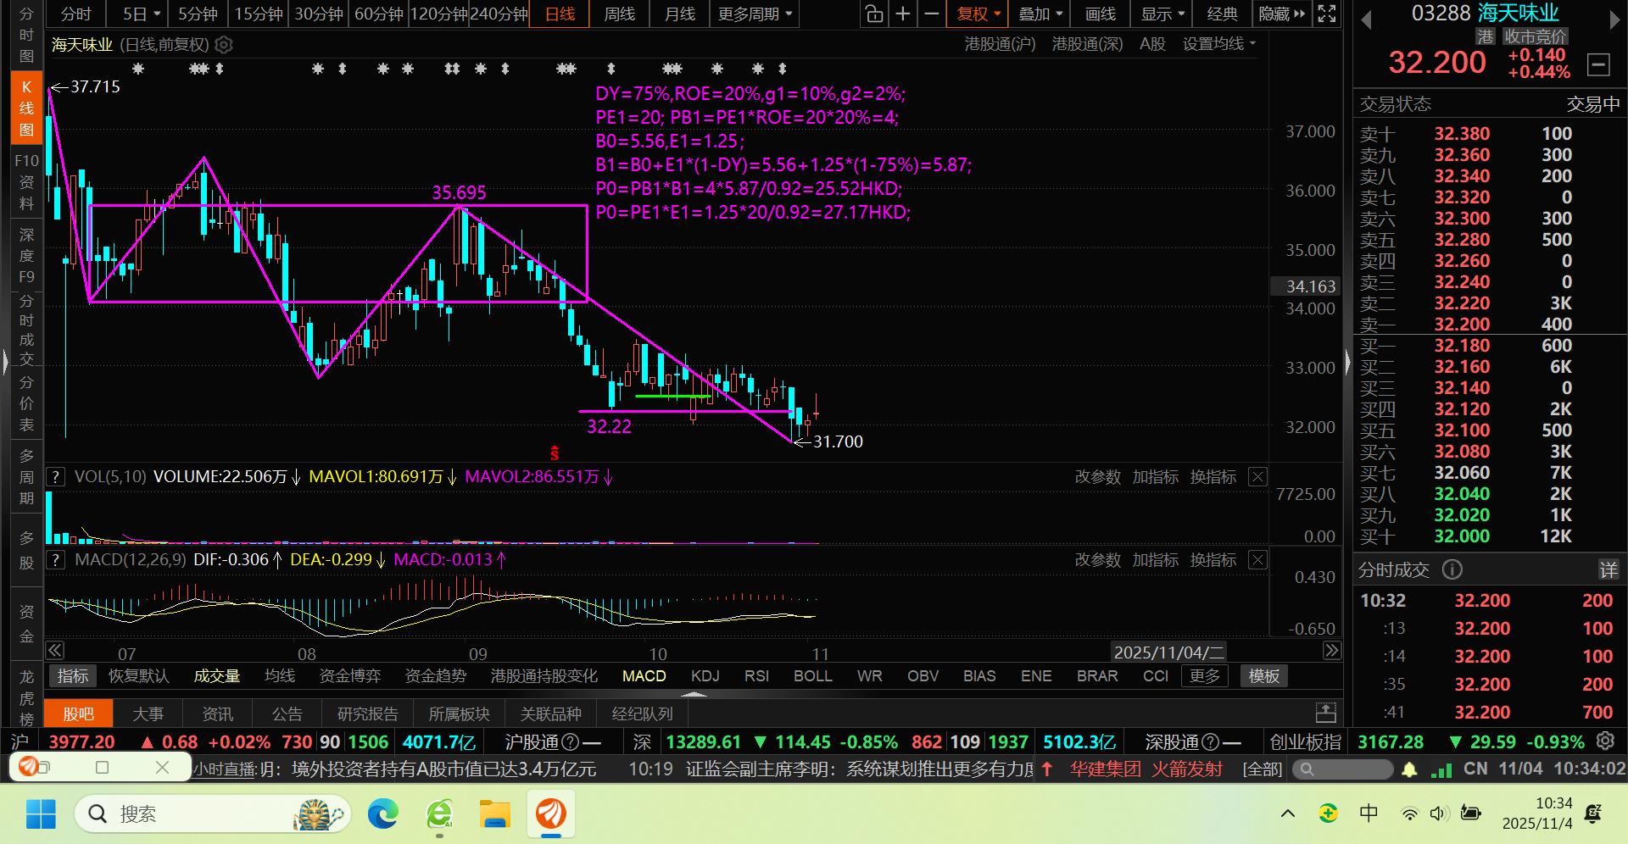This screenshot has width=1628, height=844.
Task: Click the 华建集团 火箭发射 alert
Action: coord(1145,769)
